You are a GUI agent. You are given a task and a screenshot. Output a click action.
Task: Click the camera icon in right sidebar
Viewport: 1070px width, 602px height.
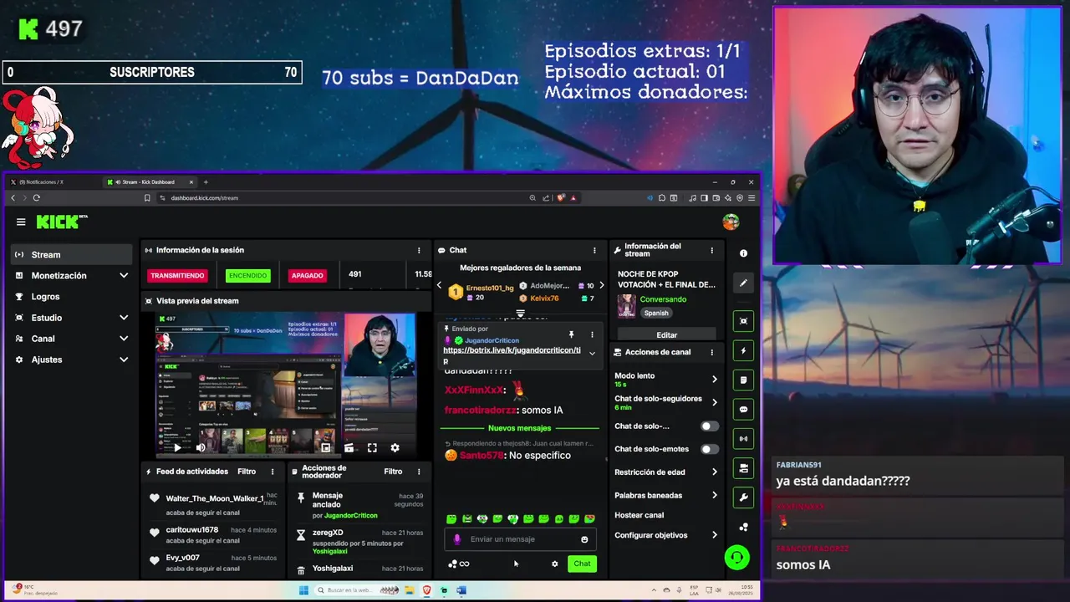pyautogui.click(x=743, y=468)
